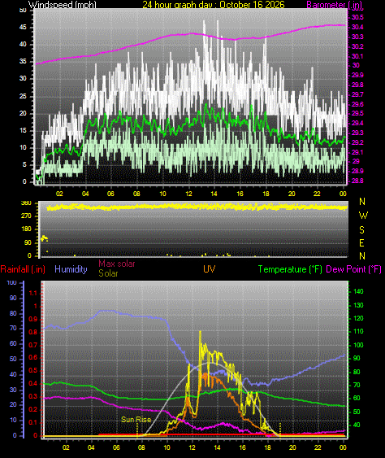The image size is (385, 458).
Task: Click the "29.2" barometer axis value
Action: pos(357,142)
